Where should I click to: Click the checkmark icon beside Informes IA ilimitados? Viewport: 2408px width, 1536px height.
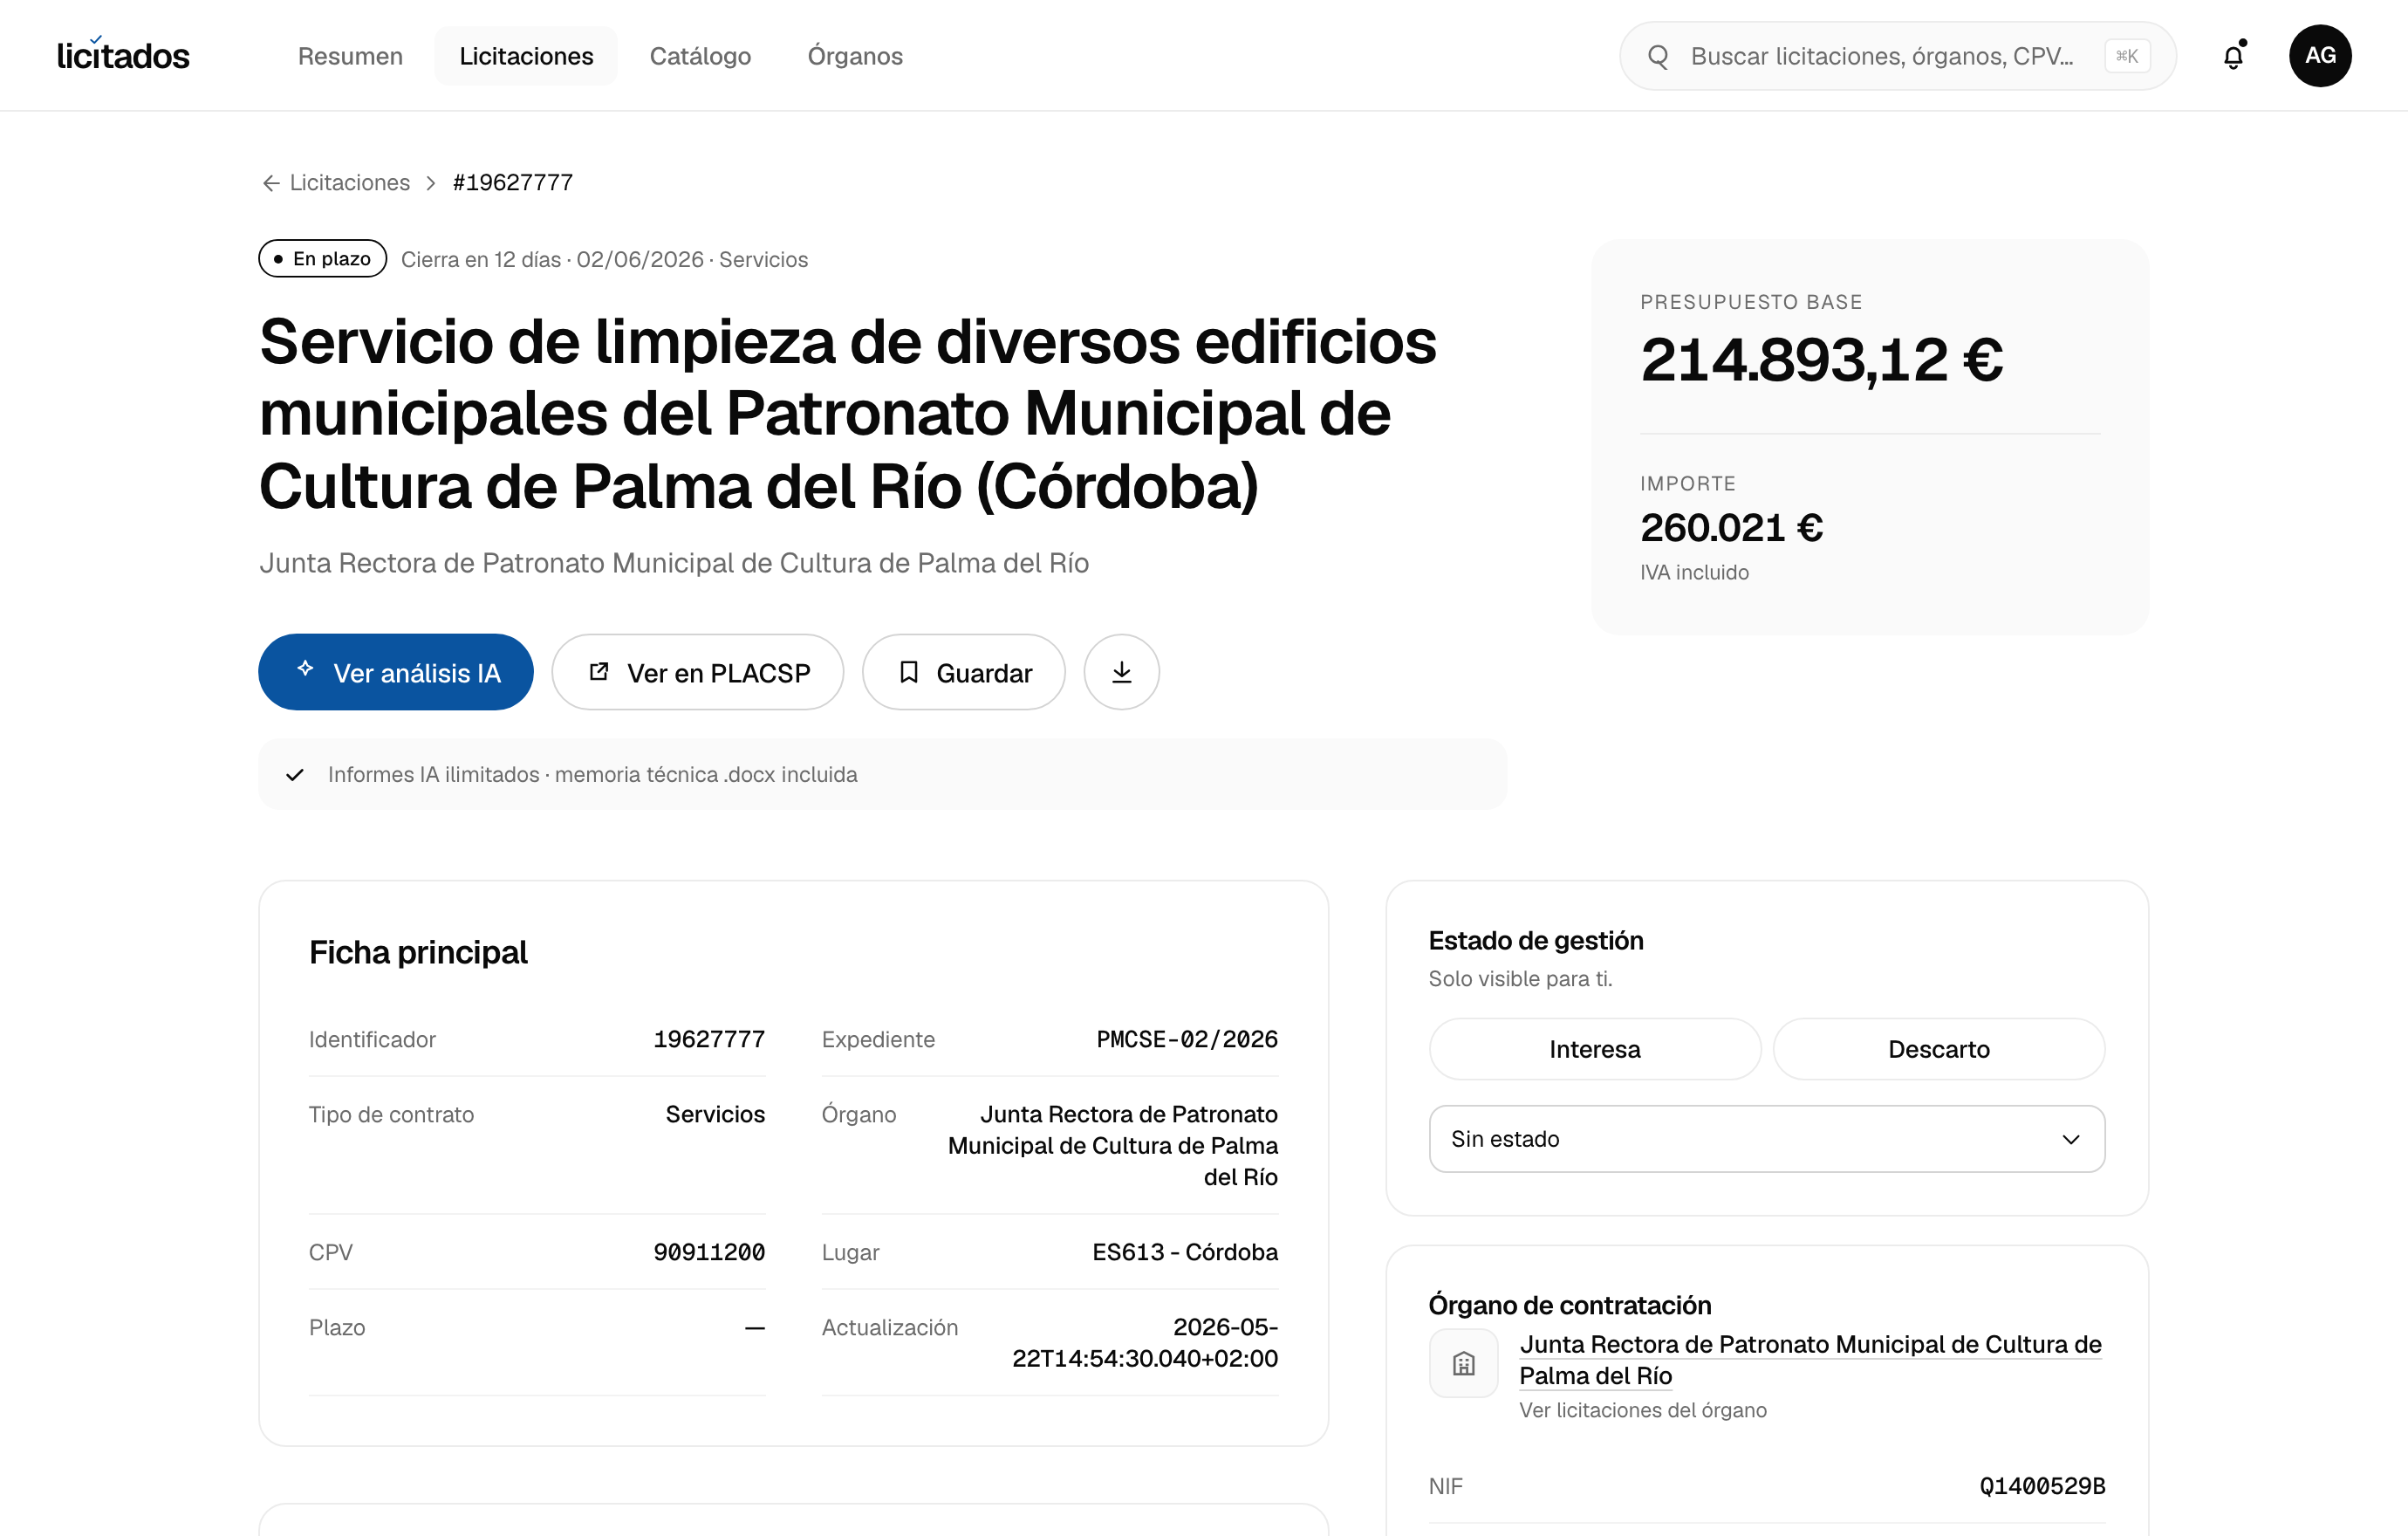[295, 775]
